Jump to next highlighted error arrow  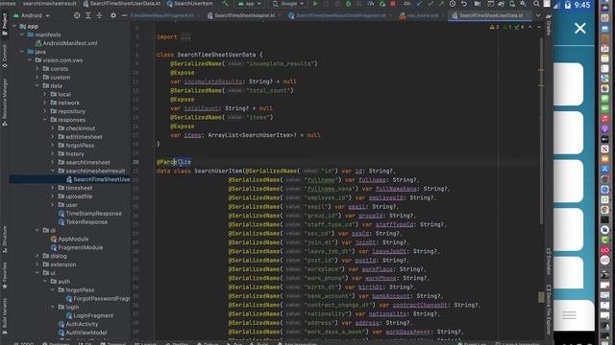coord(539,27)
